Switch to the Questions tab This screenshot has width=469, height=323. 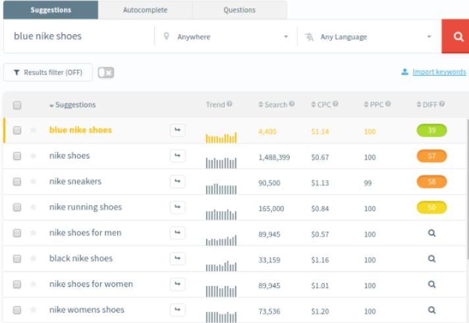click(x=240, y=10)
